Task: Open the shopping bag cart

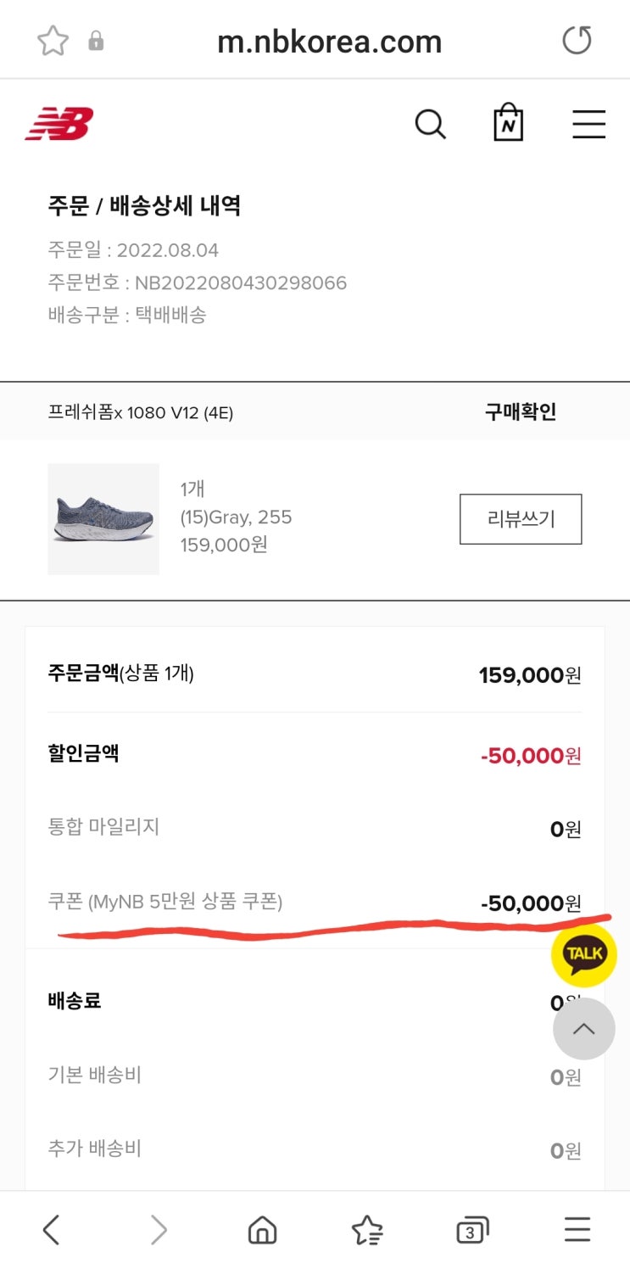Action: 509,123
